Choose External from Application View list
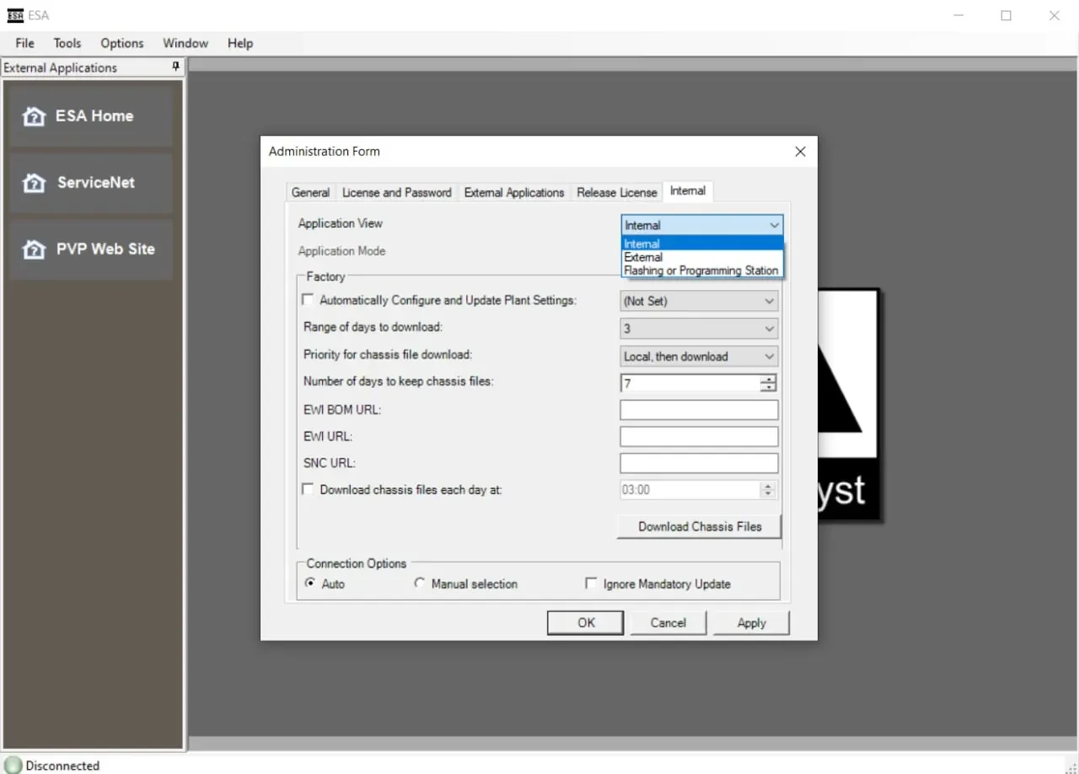Viewport: 1079px width, 774px height. [643, 257]
